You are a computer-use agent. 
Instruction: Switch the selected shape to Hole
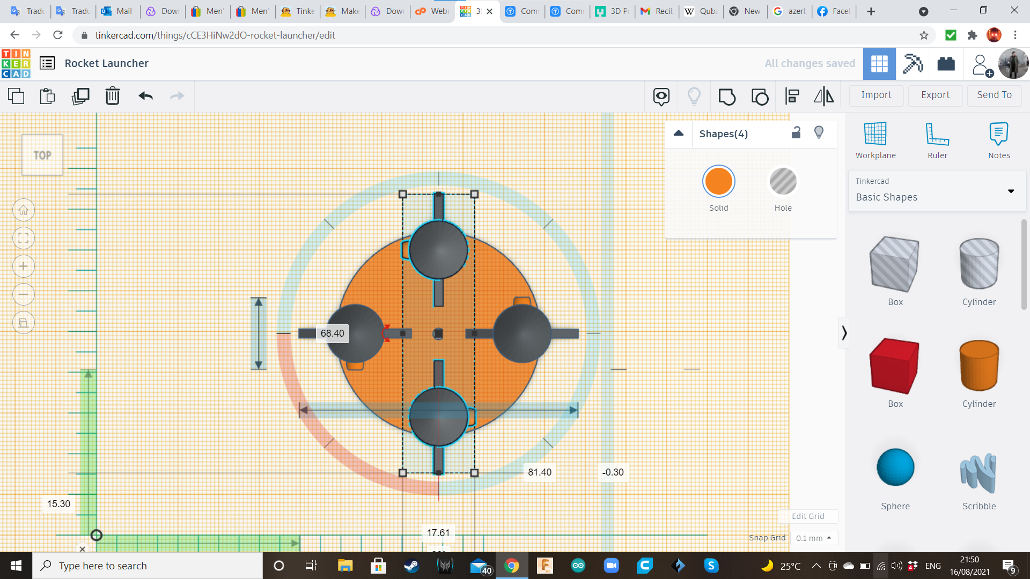tap(783, 181)
